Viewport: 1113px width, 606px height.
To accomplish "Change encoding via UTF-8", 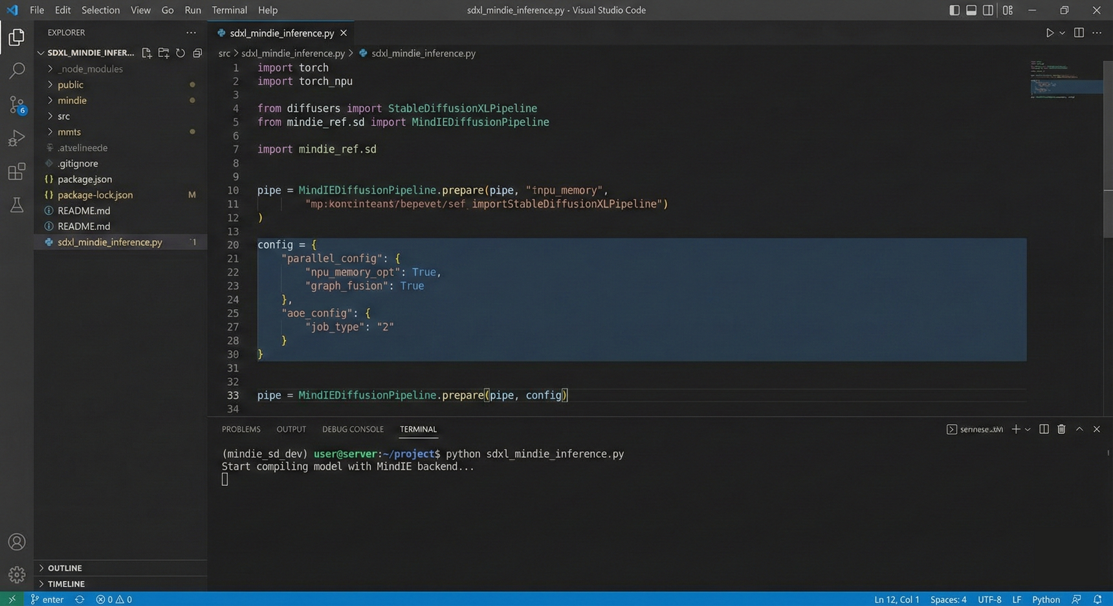I will pyautogui.click(x=989, y=600).
